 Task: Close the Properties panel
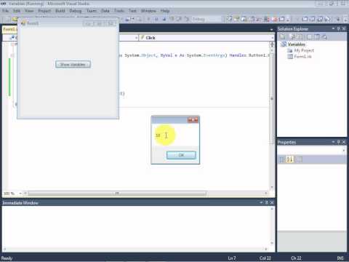344,142
